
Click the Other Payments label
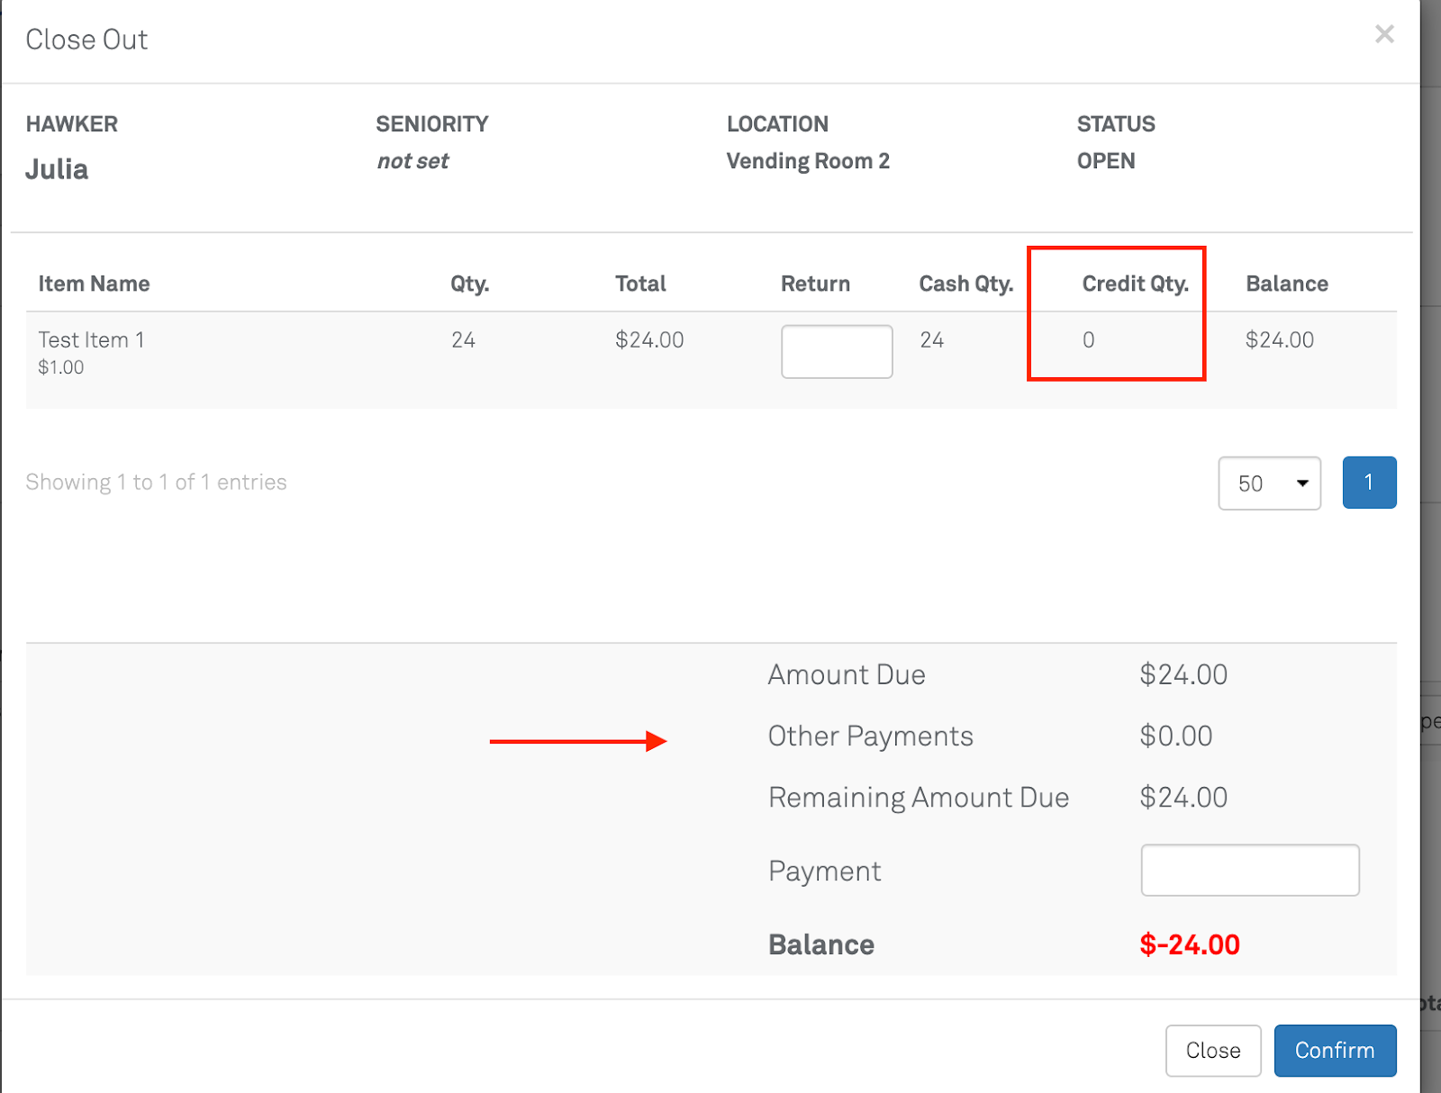(x=870, y=736)
